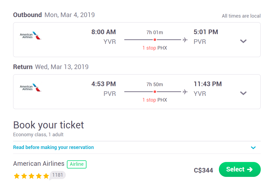Click the outbound flight airplane icon
Image resolution: width=270 pixels, height=185 pixels.
click(185, 40)
